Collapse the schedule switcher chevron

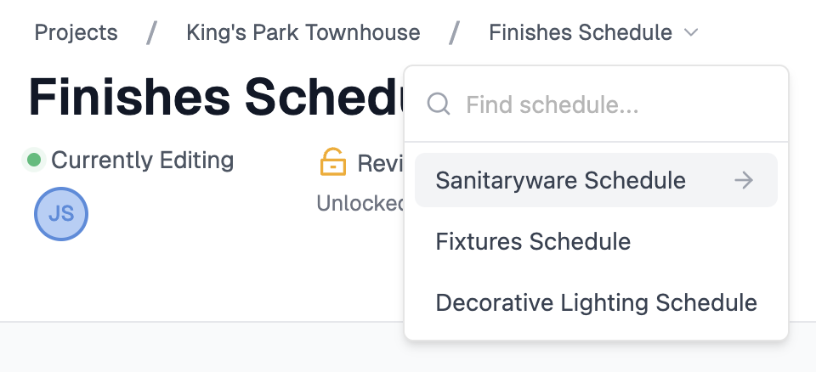691,33
